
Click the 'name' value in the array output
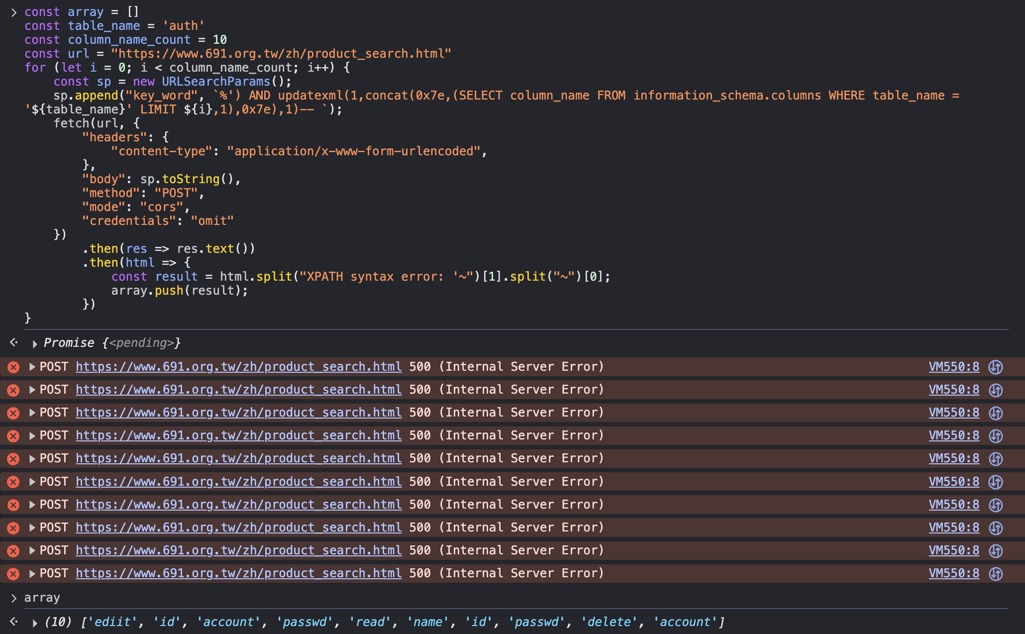tap(428, 622)
